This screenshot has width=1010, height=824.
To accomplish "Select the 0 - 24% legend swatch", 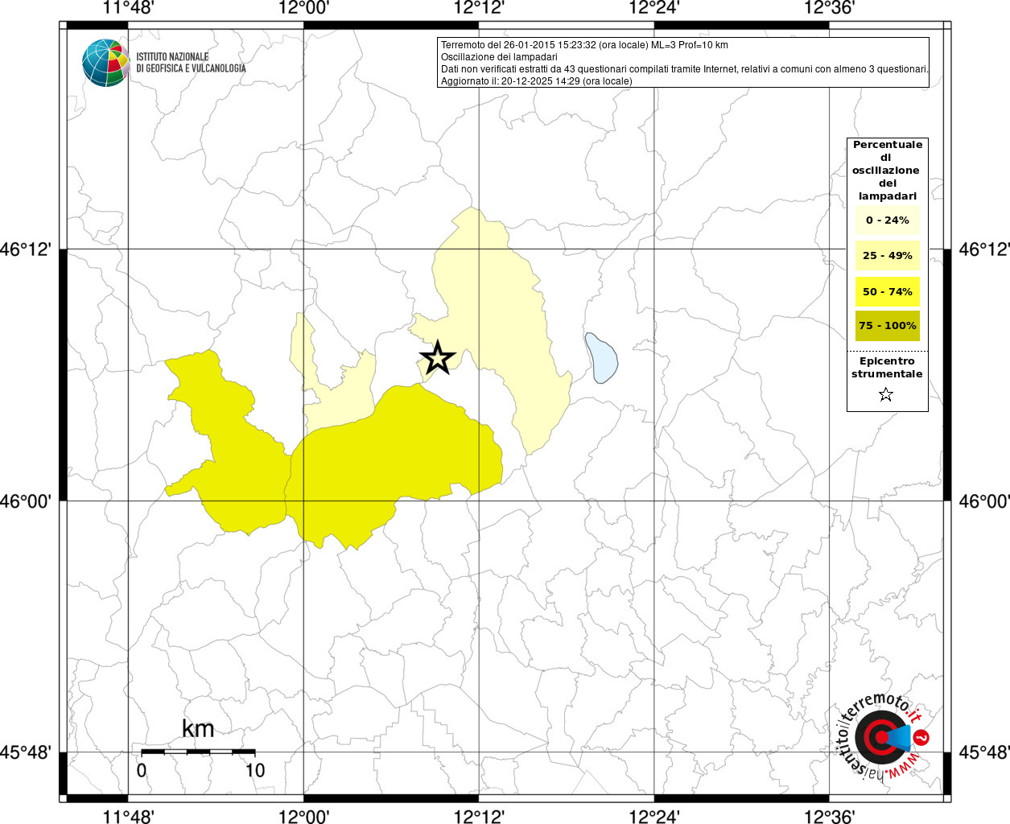I will click(x=887, y=220).
